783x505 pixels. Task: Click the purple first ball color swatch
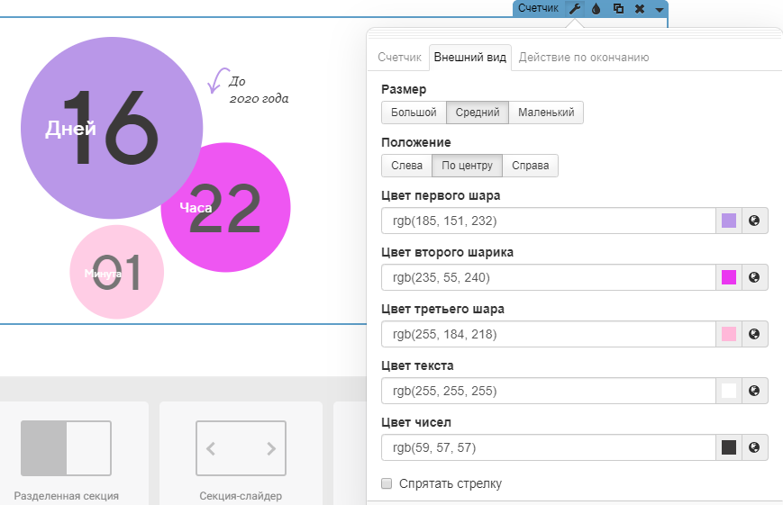point(729,221)
